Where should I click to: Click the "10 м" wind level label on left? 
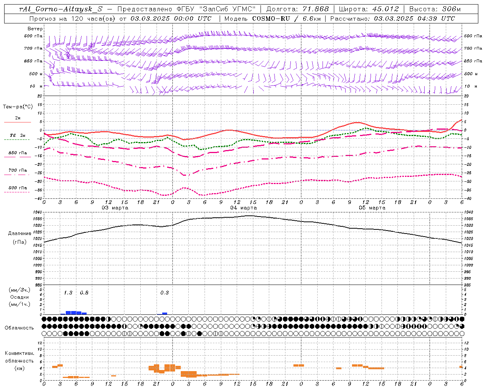point(36,86)
